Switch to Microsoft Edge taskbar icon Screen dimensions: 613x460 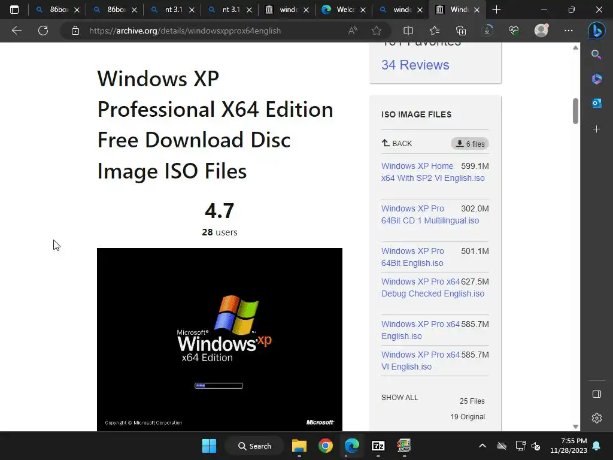pos(352,446)
